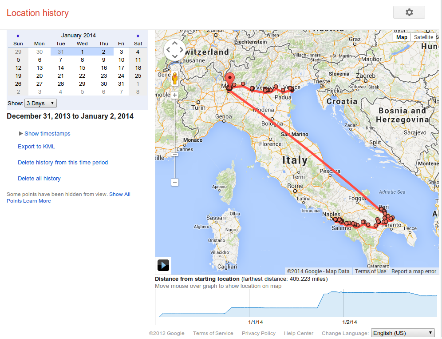Click the Location history title
The image size is (442, 339).
tap(37, 13)
